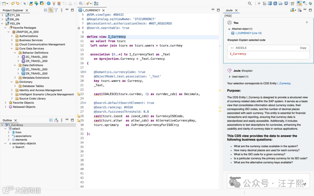
Task: Click the folder icon in Joule view toolbar
Action: [x=292, y=10]
